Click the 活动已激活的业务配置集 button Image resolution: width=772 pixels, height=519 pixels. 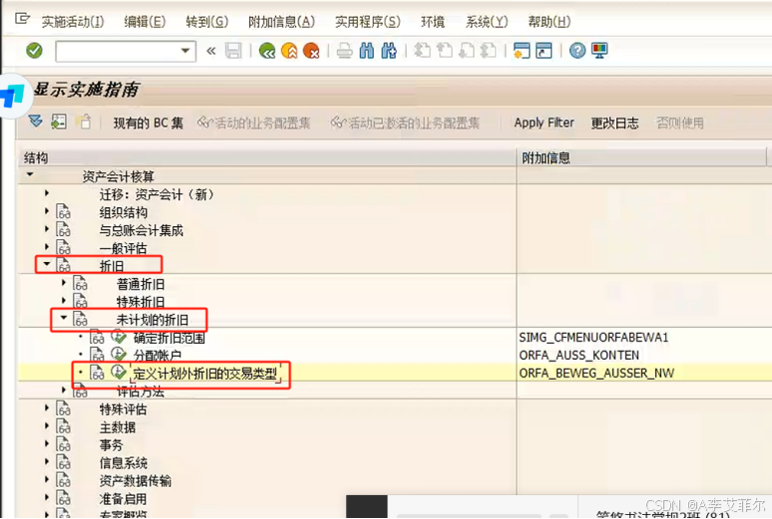tap(405, 123)
